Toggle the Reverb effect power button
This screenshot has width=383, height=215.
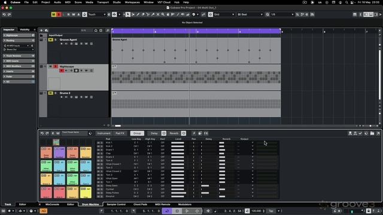[184, 133]
